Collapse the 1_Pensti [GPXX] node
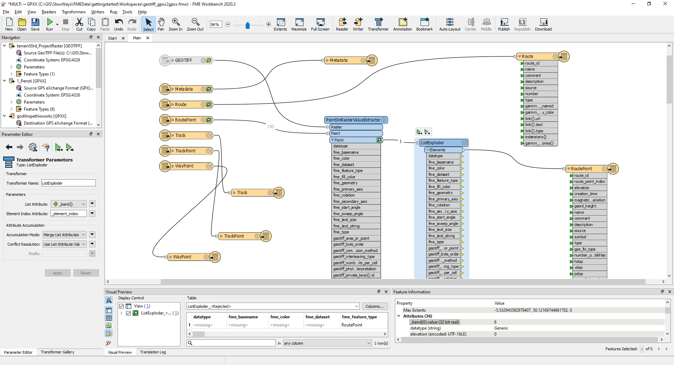 coord(4,81)
